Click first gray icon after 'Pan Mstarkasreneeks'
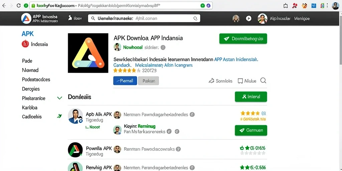The width and height of the screenshot is (342, 171). [169, 132]
